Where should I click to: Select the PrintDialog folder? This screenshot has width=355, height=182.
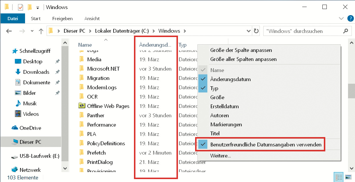point(100,162)
